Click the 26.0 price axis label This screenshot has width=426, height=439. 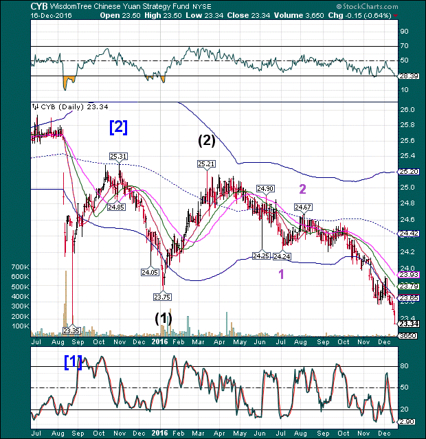(407, 110)
